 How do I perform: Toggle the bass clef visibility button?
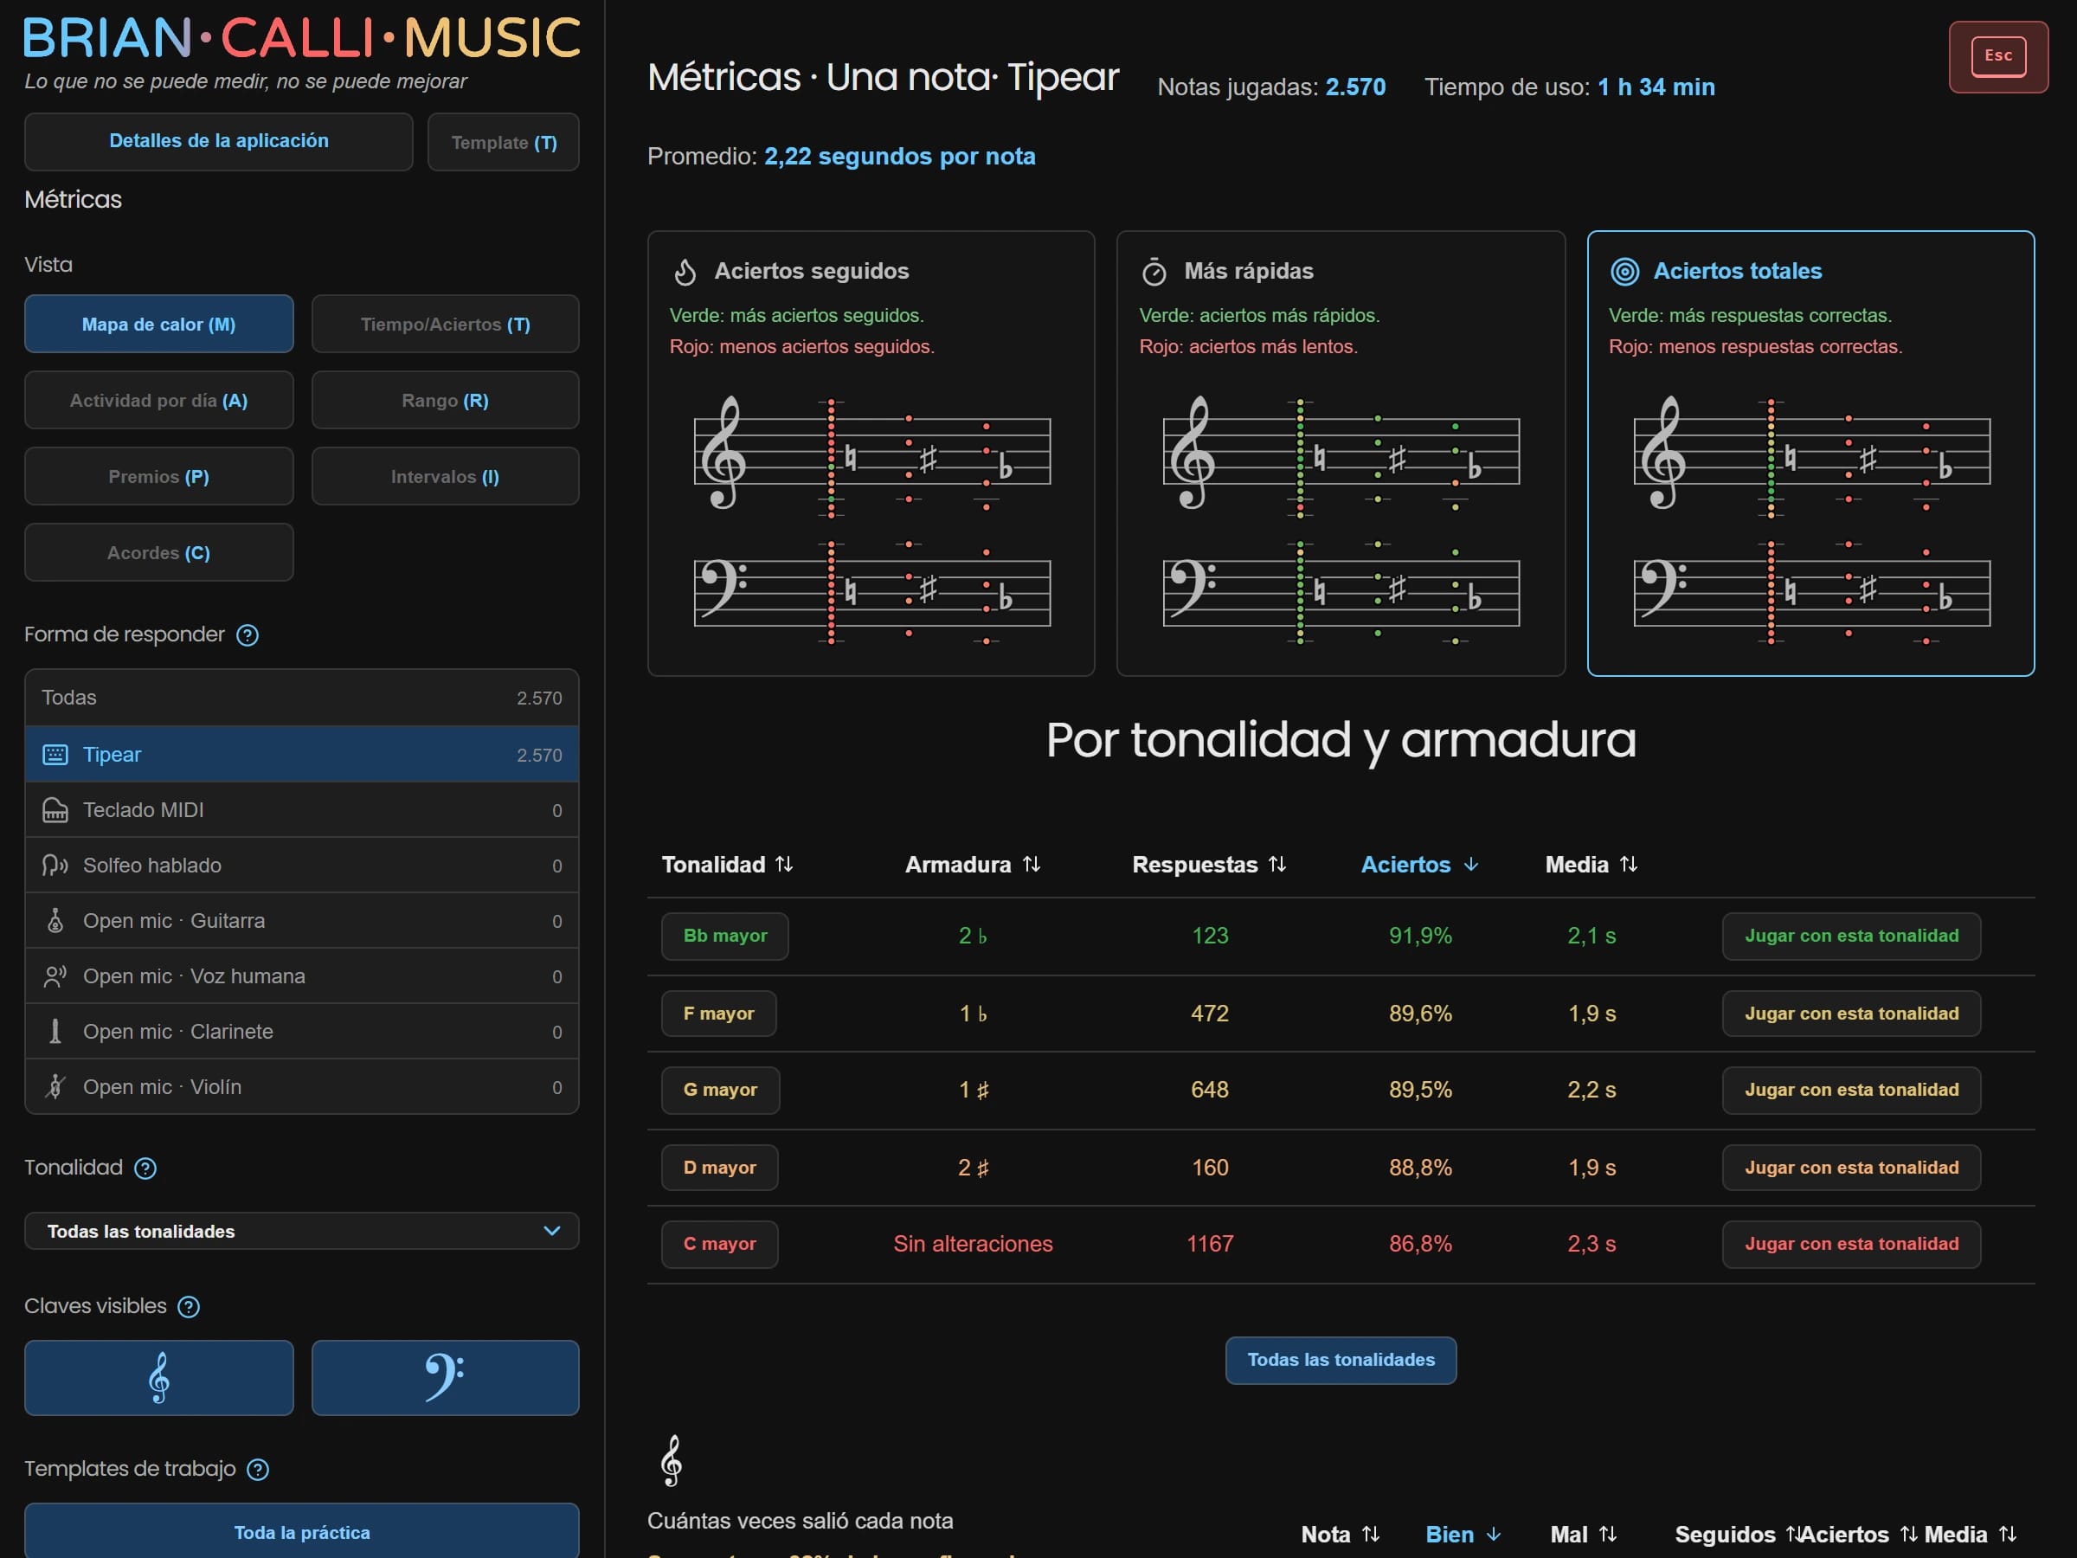(445, 1379)
